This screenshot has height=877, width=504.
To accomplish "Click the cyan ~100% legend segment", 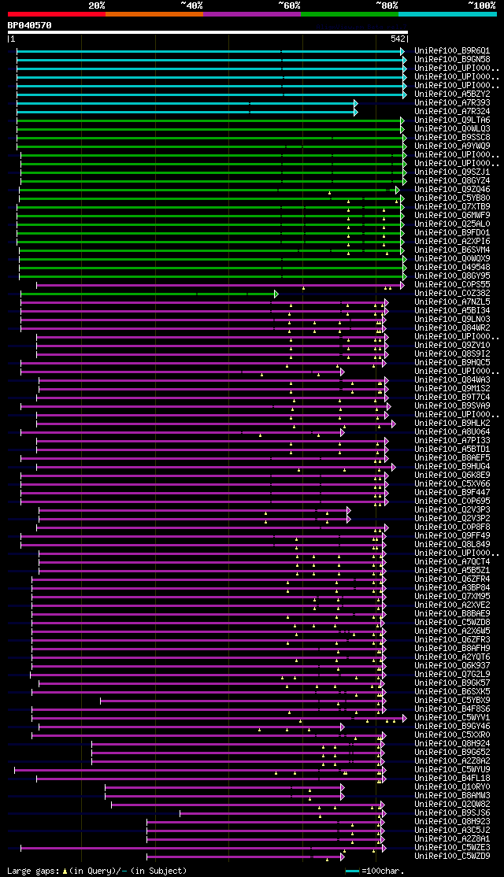I will click(447, 14).
